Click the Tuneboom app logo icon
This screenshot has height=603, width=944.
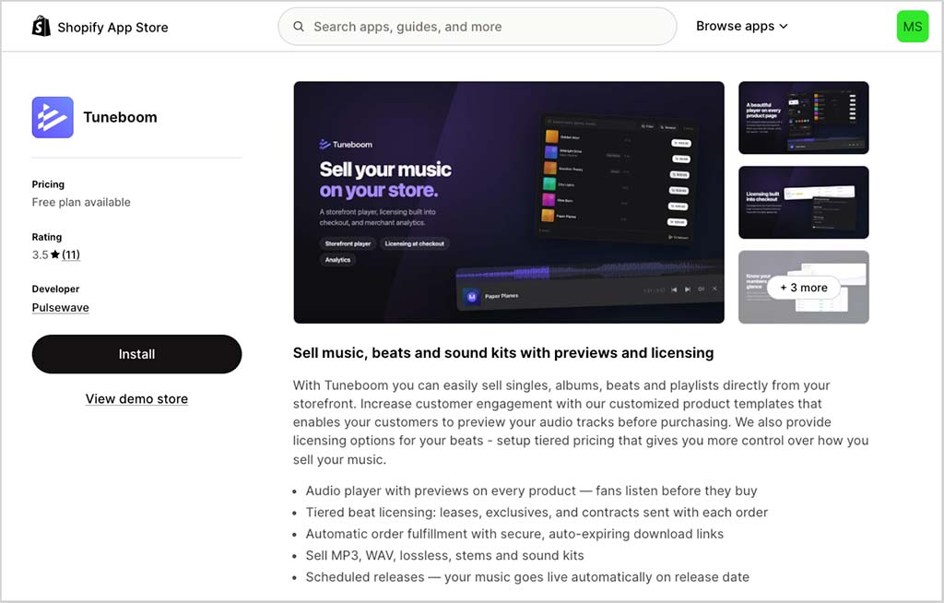pos(53,117)
